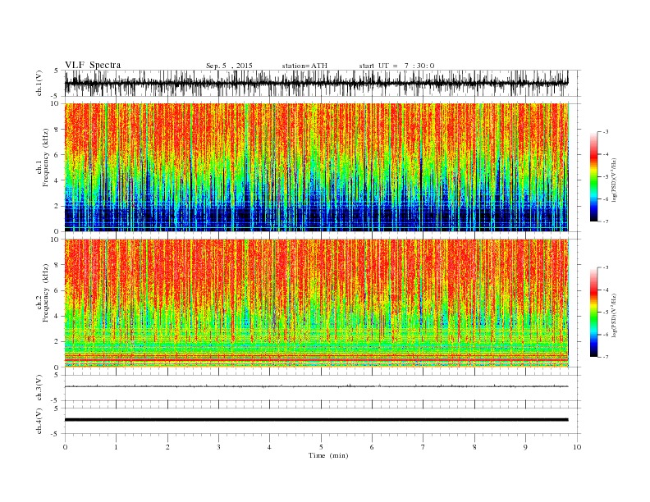Click the "3" tick on the time axis
This screenshot has width=650, height=502.
[x=218, y=447]
